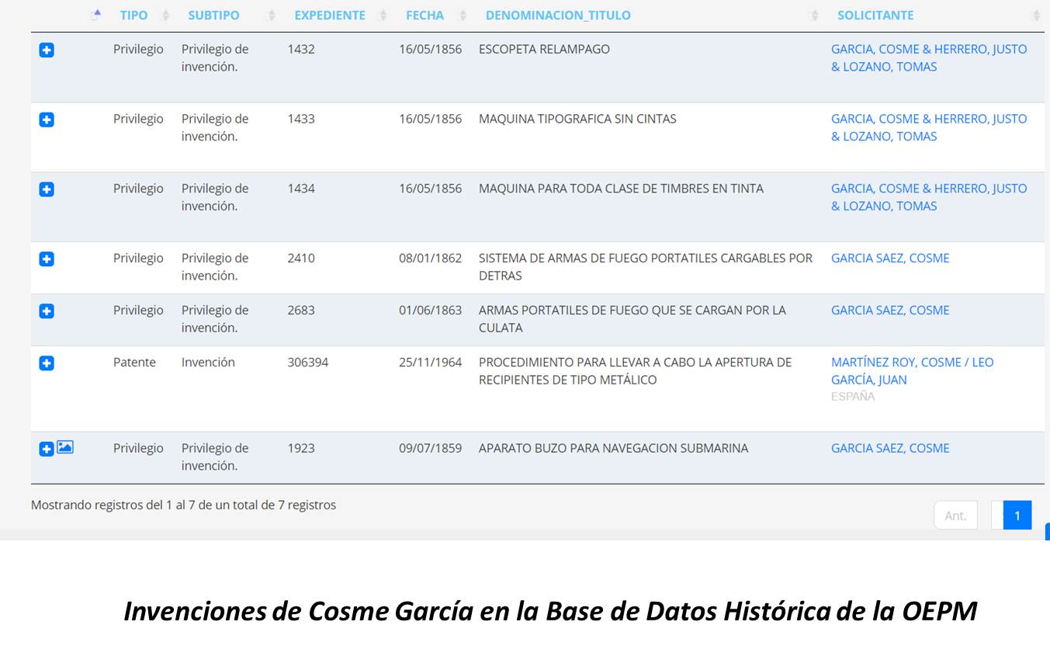This screenshot has width=1050, height=646.
Task: Sort table by EXPEDIENTE column
Action: [329, 16]
